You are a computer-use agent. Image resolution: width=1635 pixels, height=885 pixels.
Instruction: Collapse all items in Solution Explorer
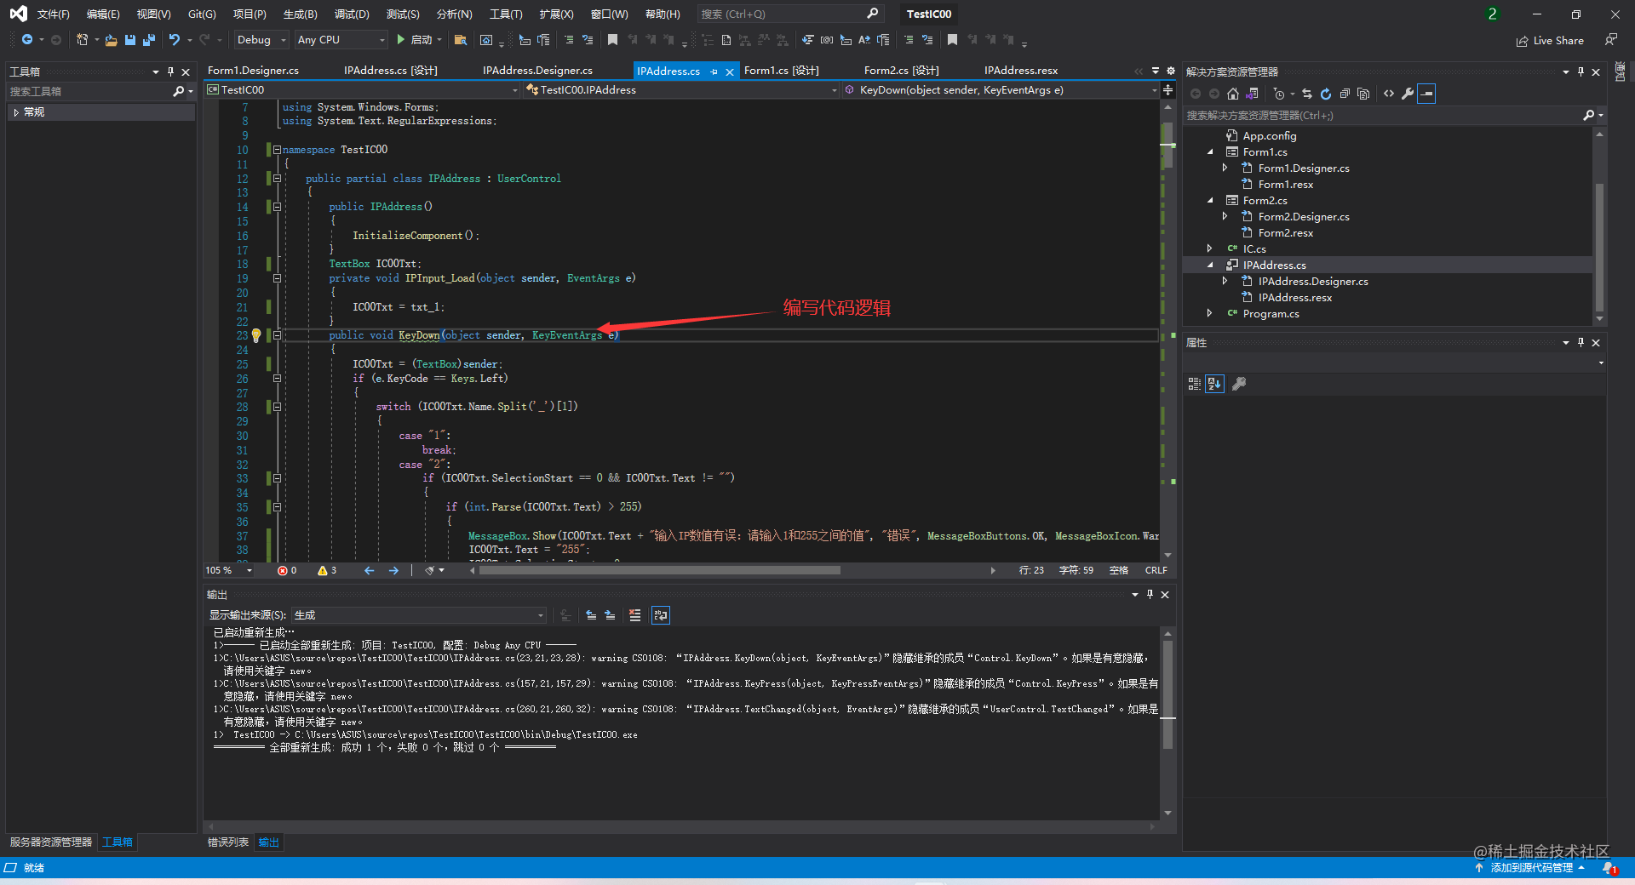point(1345,94)
